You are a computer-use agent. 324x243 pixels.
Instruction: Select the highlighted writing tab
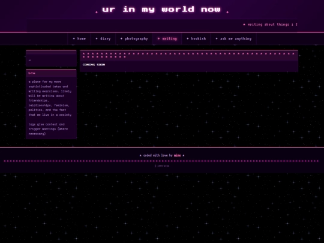[167, 38]
